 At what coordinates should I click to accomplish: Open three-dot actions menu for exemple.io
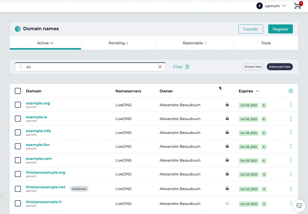[x=291, y=119]
